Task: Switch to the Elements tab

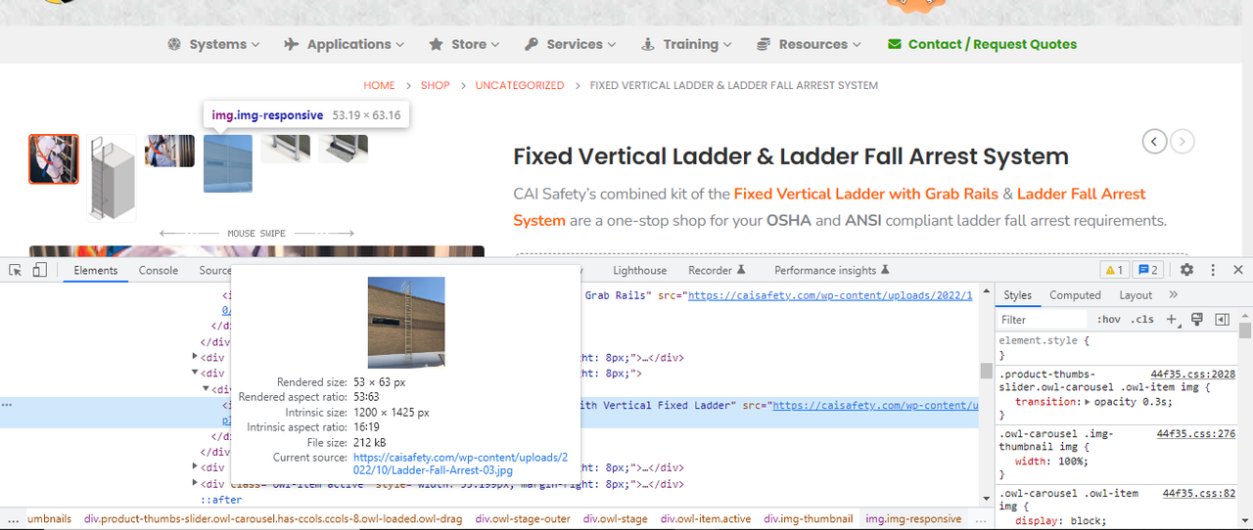Action: [96, 270]
